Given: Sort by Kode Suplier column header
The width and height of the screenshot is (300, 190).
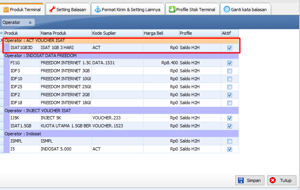Looking at the screenshot, I should [117, 33].
